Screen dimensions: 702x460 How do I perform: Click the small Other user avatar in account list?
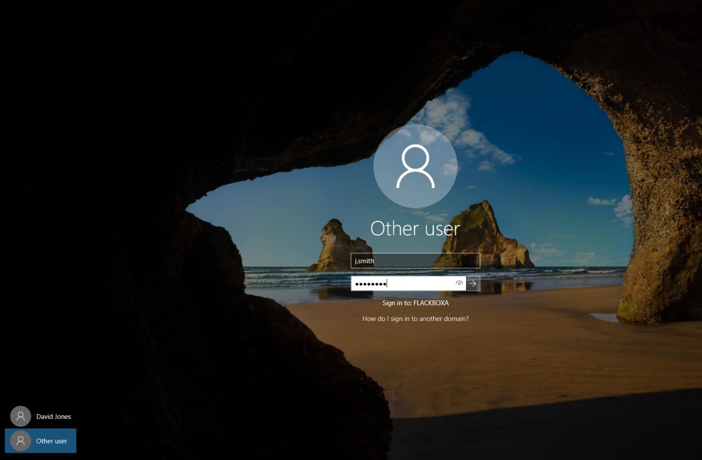[x=21, y=441]
